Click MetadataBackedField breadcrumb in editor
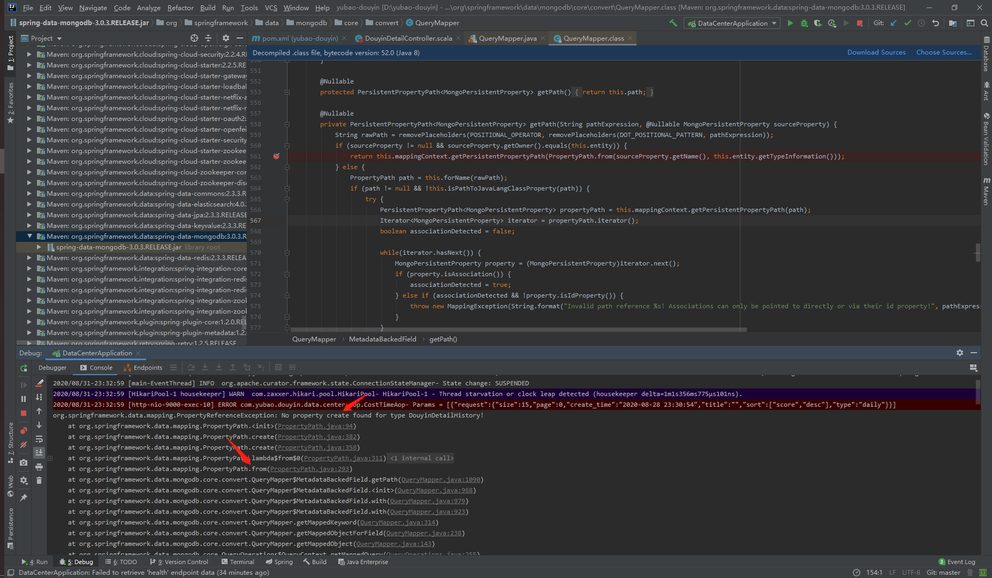The image size is (992, 578). (x=382, y=339)
